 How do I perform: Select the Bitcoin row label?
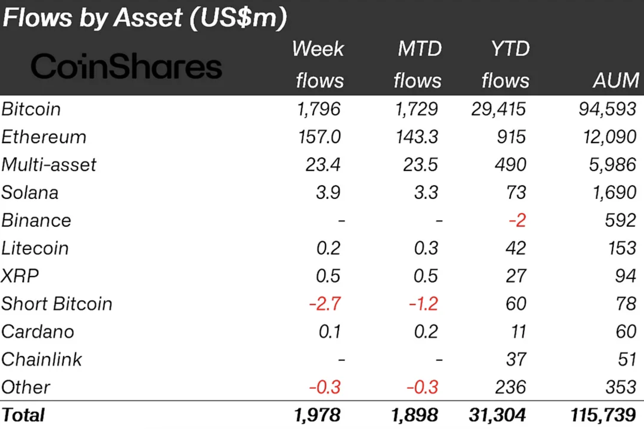tap(31, 109)
